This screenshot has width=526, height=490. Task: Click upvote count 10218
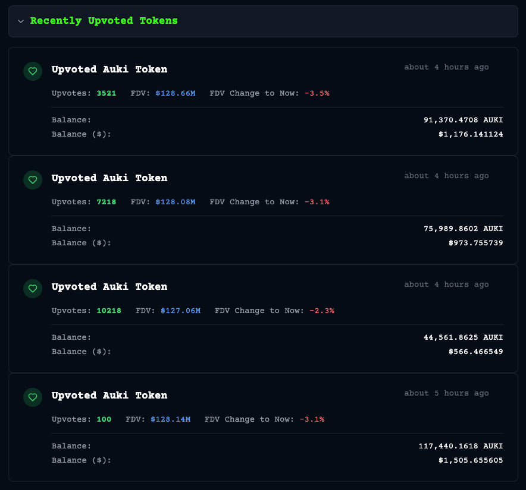(x=109, y=311)
